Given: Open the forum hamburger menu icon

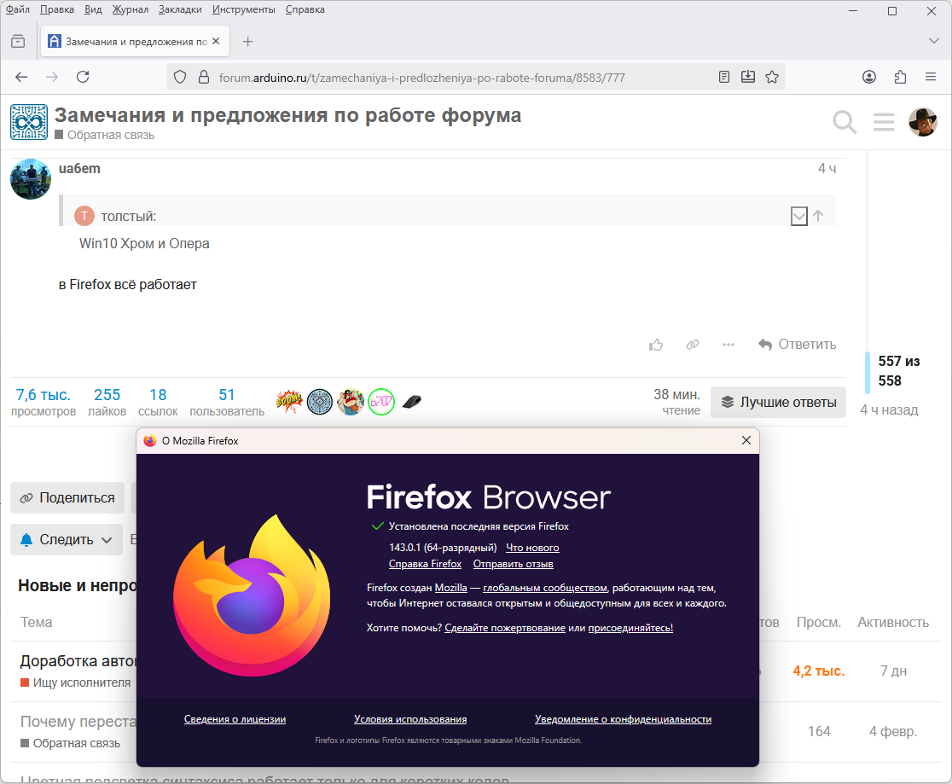Looking at the screenshot, I should coord(883,123).
